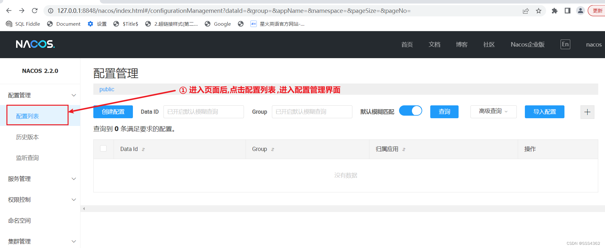
Task: Open the nacos user menu
Action: (594, 44)
